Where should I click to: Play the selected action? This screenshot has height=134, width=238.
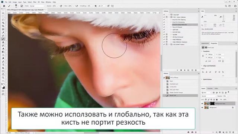[185, 70]
